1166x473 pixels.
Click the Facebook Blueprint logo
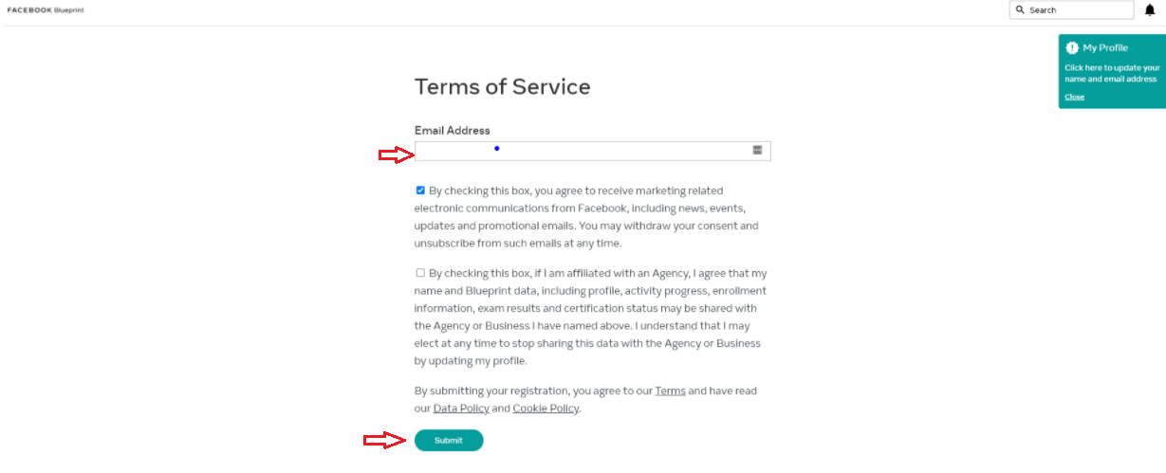(46, 9)
